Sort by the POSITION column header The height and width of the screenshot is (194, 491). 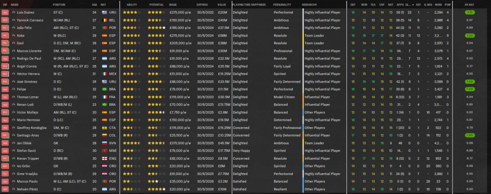(x=59, y=5)
